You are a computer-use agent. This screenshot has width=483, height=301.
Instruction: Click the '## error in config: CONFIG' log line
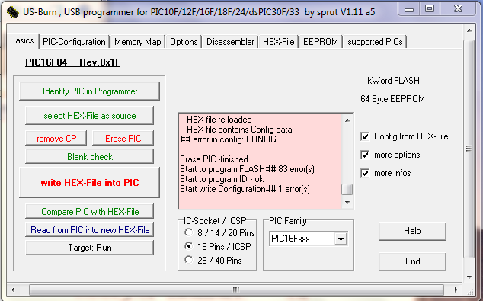tap(229, 139)
